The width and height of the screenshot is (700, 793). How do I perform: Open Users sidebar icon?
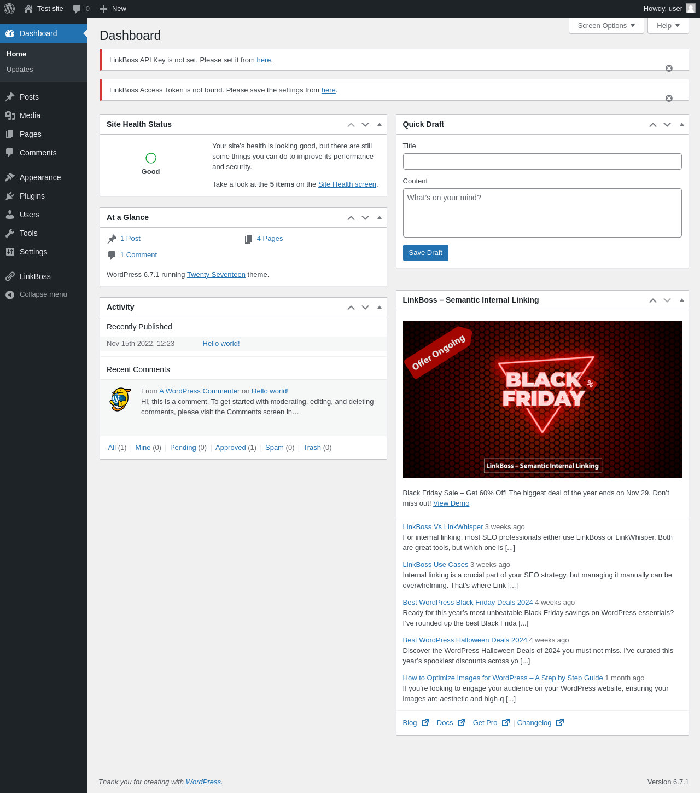[x=10, y=215]
